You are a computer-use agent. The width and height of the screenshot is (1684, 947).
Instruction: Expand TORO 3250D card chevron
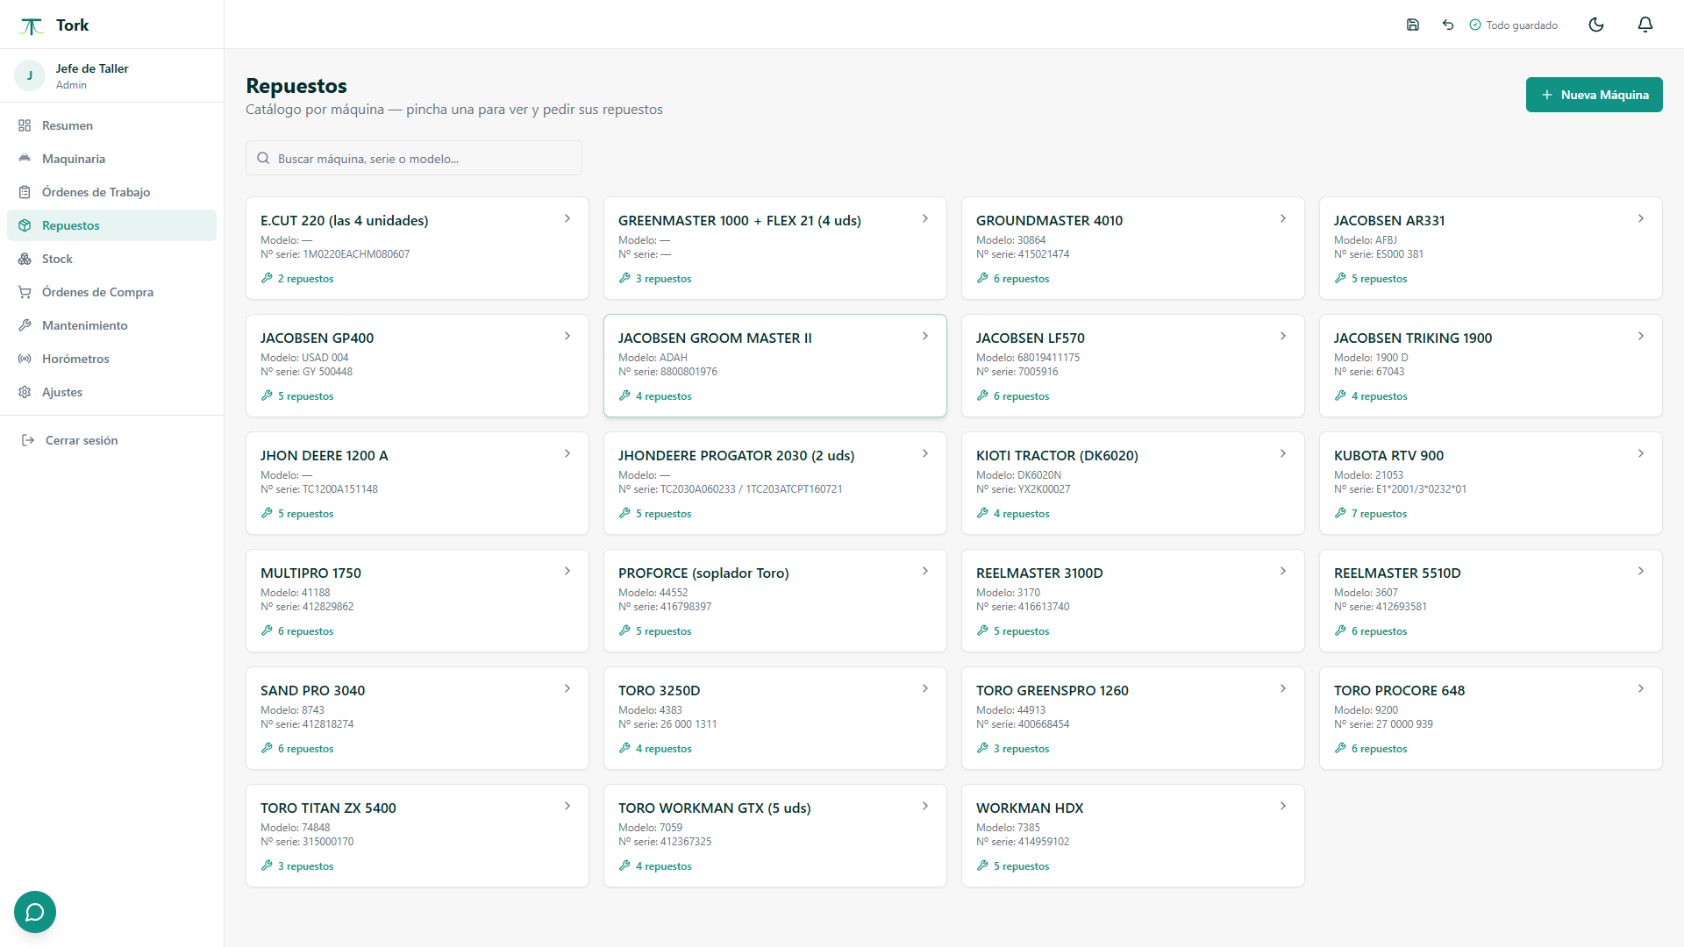click(925, 688)
